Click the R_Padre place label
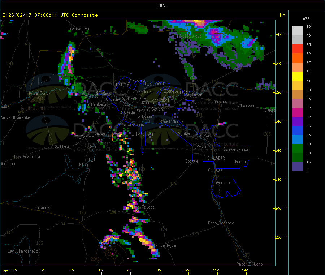Viewport: 325px width, 275px height. tap(207, 136)
